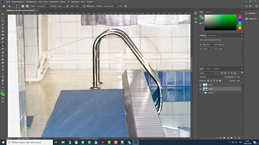259x145 pixels.
Task: Select the Pen tool
Action: (3, 66)
